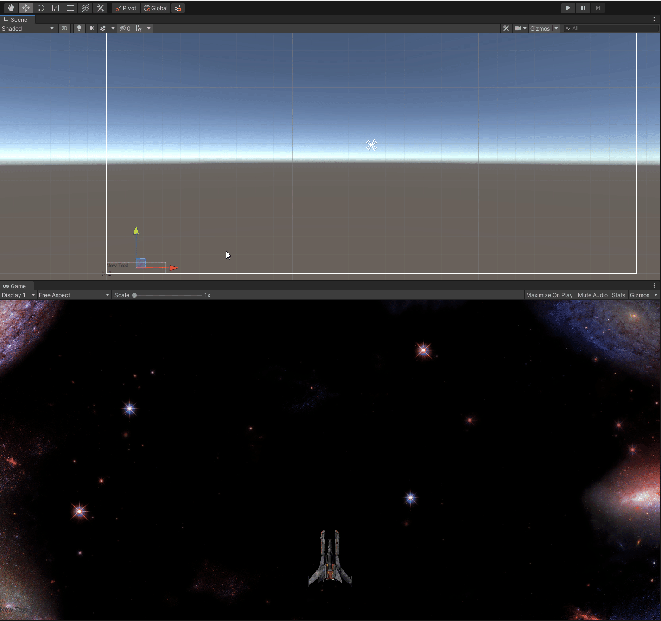Viewport: 661px width, 621px height.
Task: Open Game view Gizmos dropdown arrow
Action: click(655, 295)
